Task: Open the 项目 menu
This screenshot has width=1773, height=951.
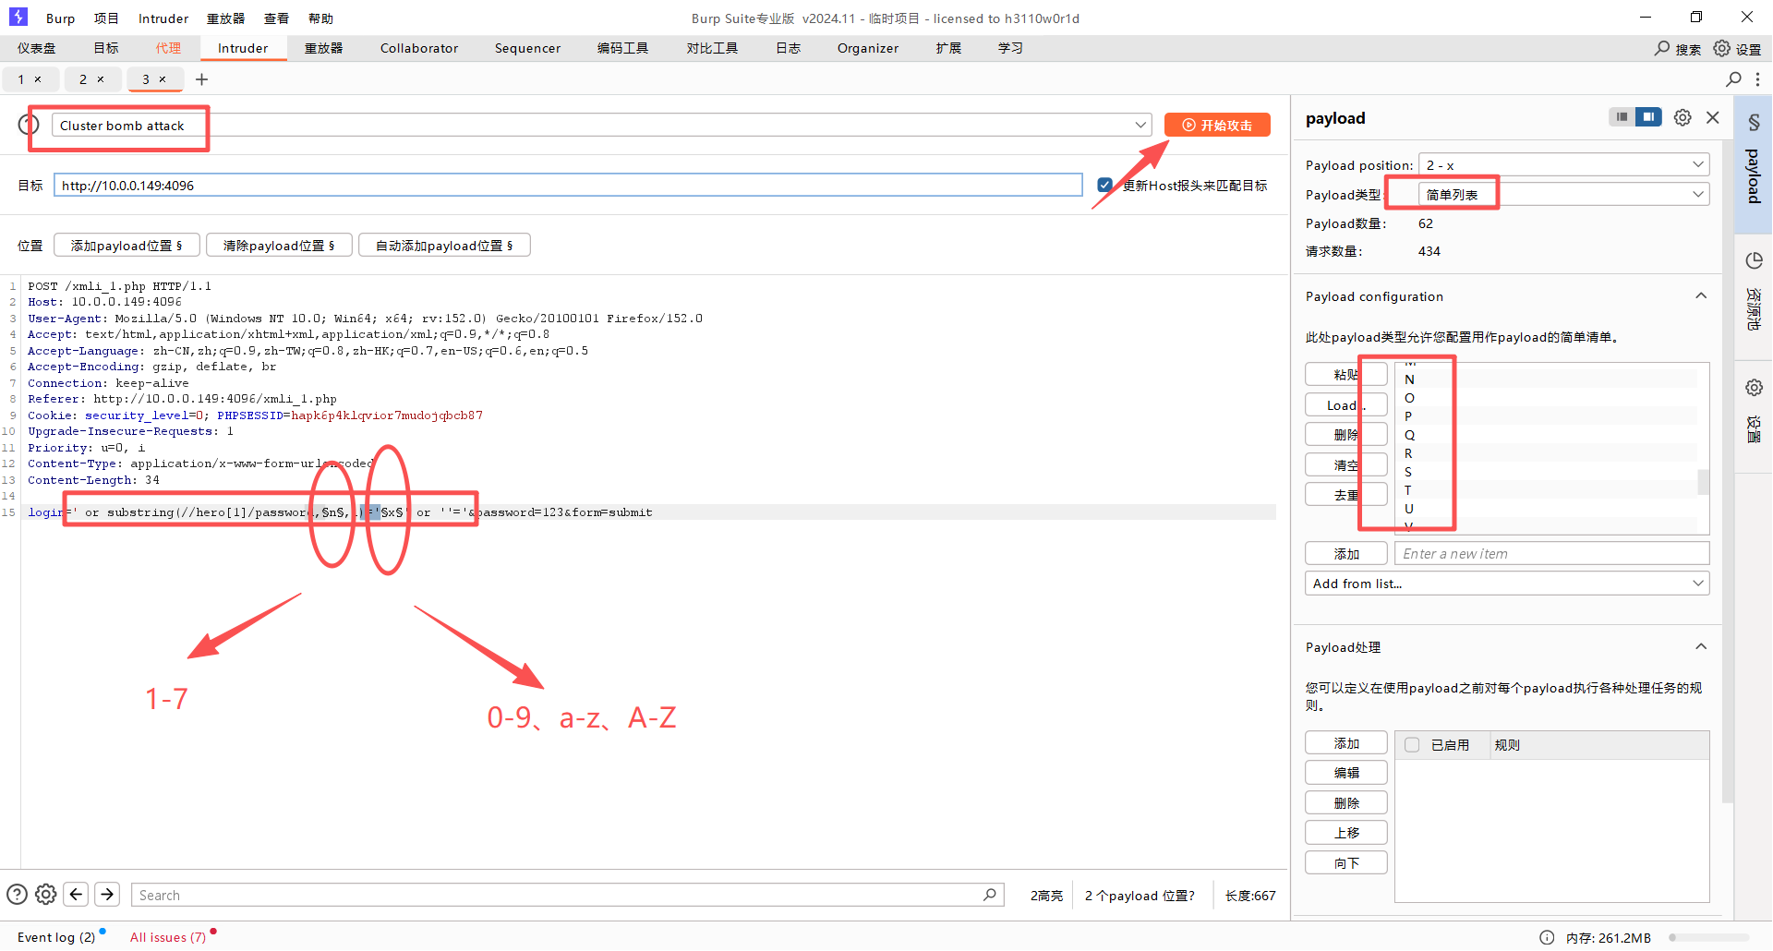Action: [106, 18]
